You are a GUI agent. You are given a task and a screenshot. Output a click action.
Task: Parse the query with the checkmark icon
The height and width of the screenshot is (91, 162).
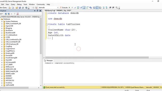coord(75,8)
